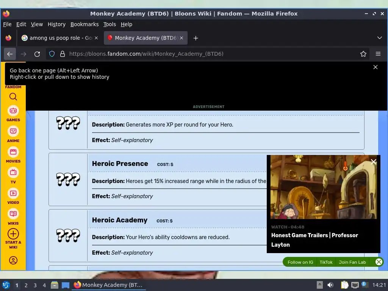Click the Join Fan Lab button
This screenshot has height=291, width=388.
click(352, 262)
